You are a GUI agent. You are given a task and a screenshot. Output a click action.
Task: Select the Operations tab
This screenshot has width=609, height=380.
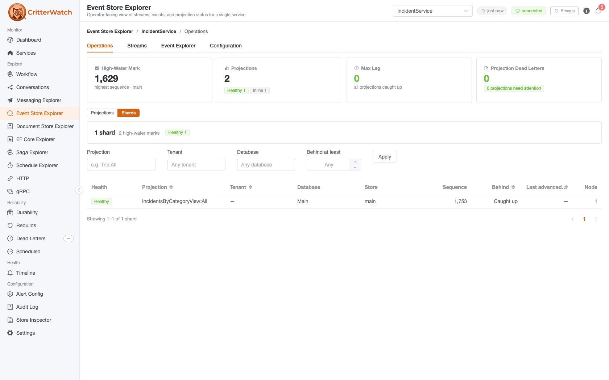(x=100, y=46)
